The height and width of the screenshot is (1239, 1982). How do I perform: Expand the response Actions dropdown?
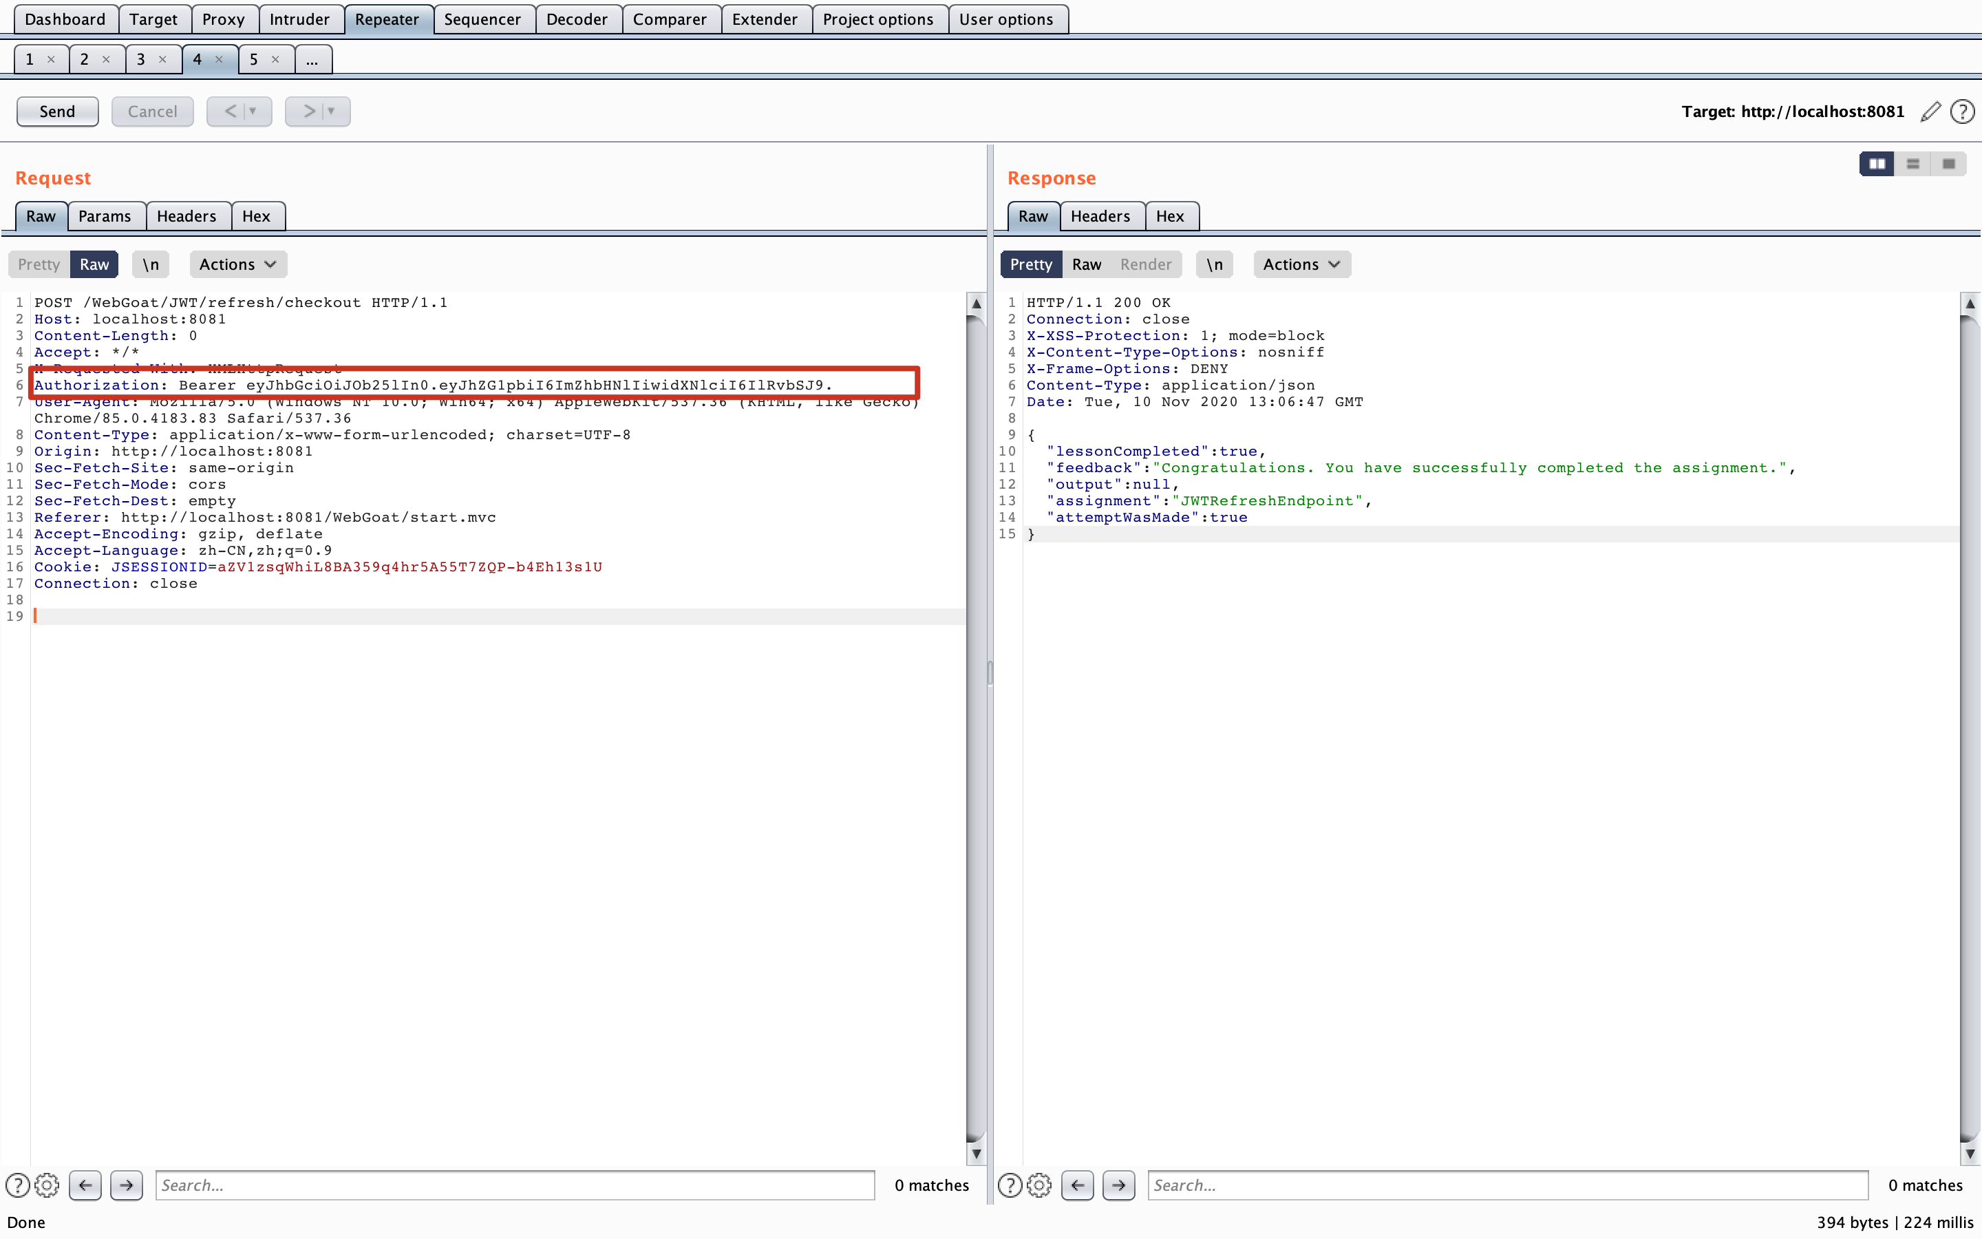(x=1301, y=264)
